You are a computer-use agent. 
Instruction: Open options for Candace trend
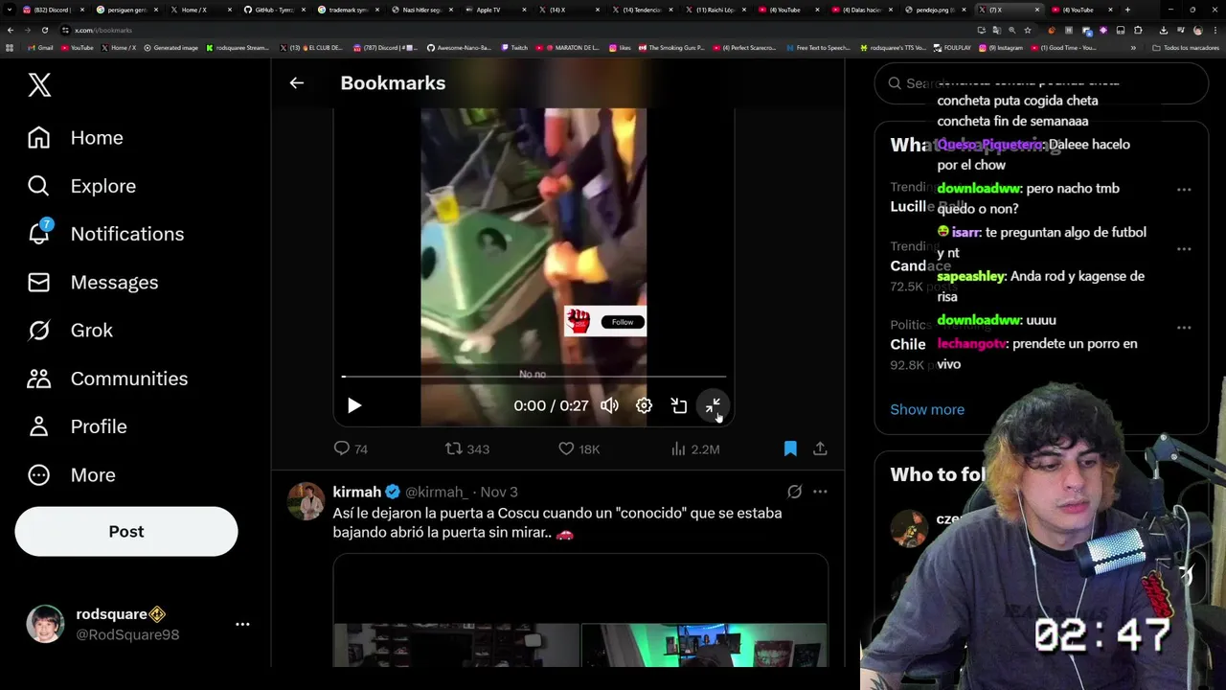click(x=1184, y=249)
